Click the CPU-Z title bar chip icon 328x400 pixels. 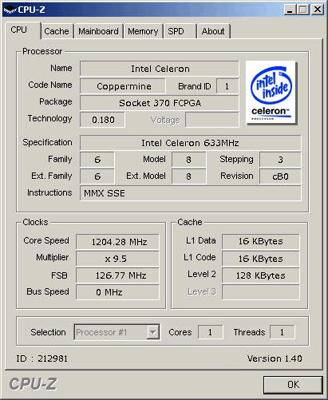pos(10,10)
